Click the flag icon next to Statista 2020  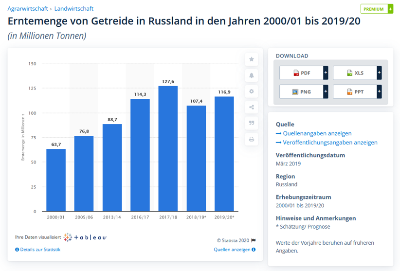254,240
